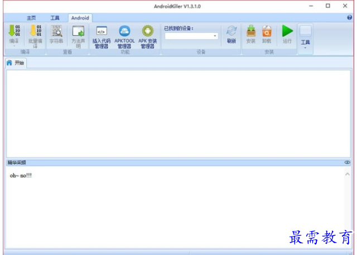Click the scroll up arrow in lower panel

click(x=348, y=174)
